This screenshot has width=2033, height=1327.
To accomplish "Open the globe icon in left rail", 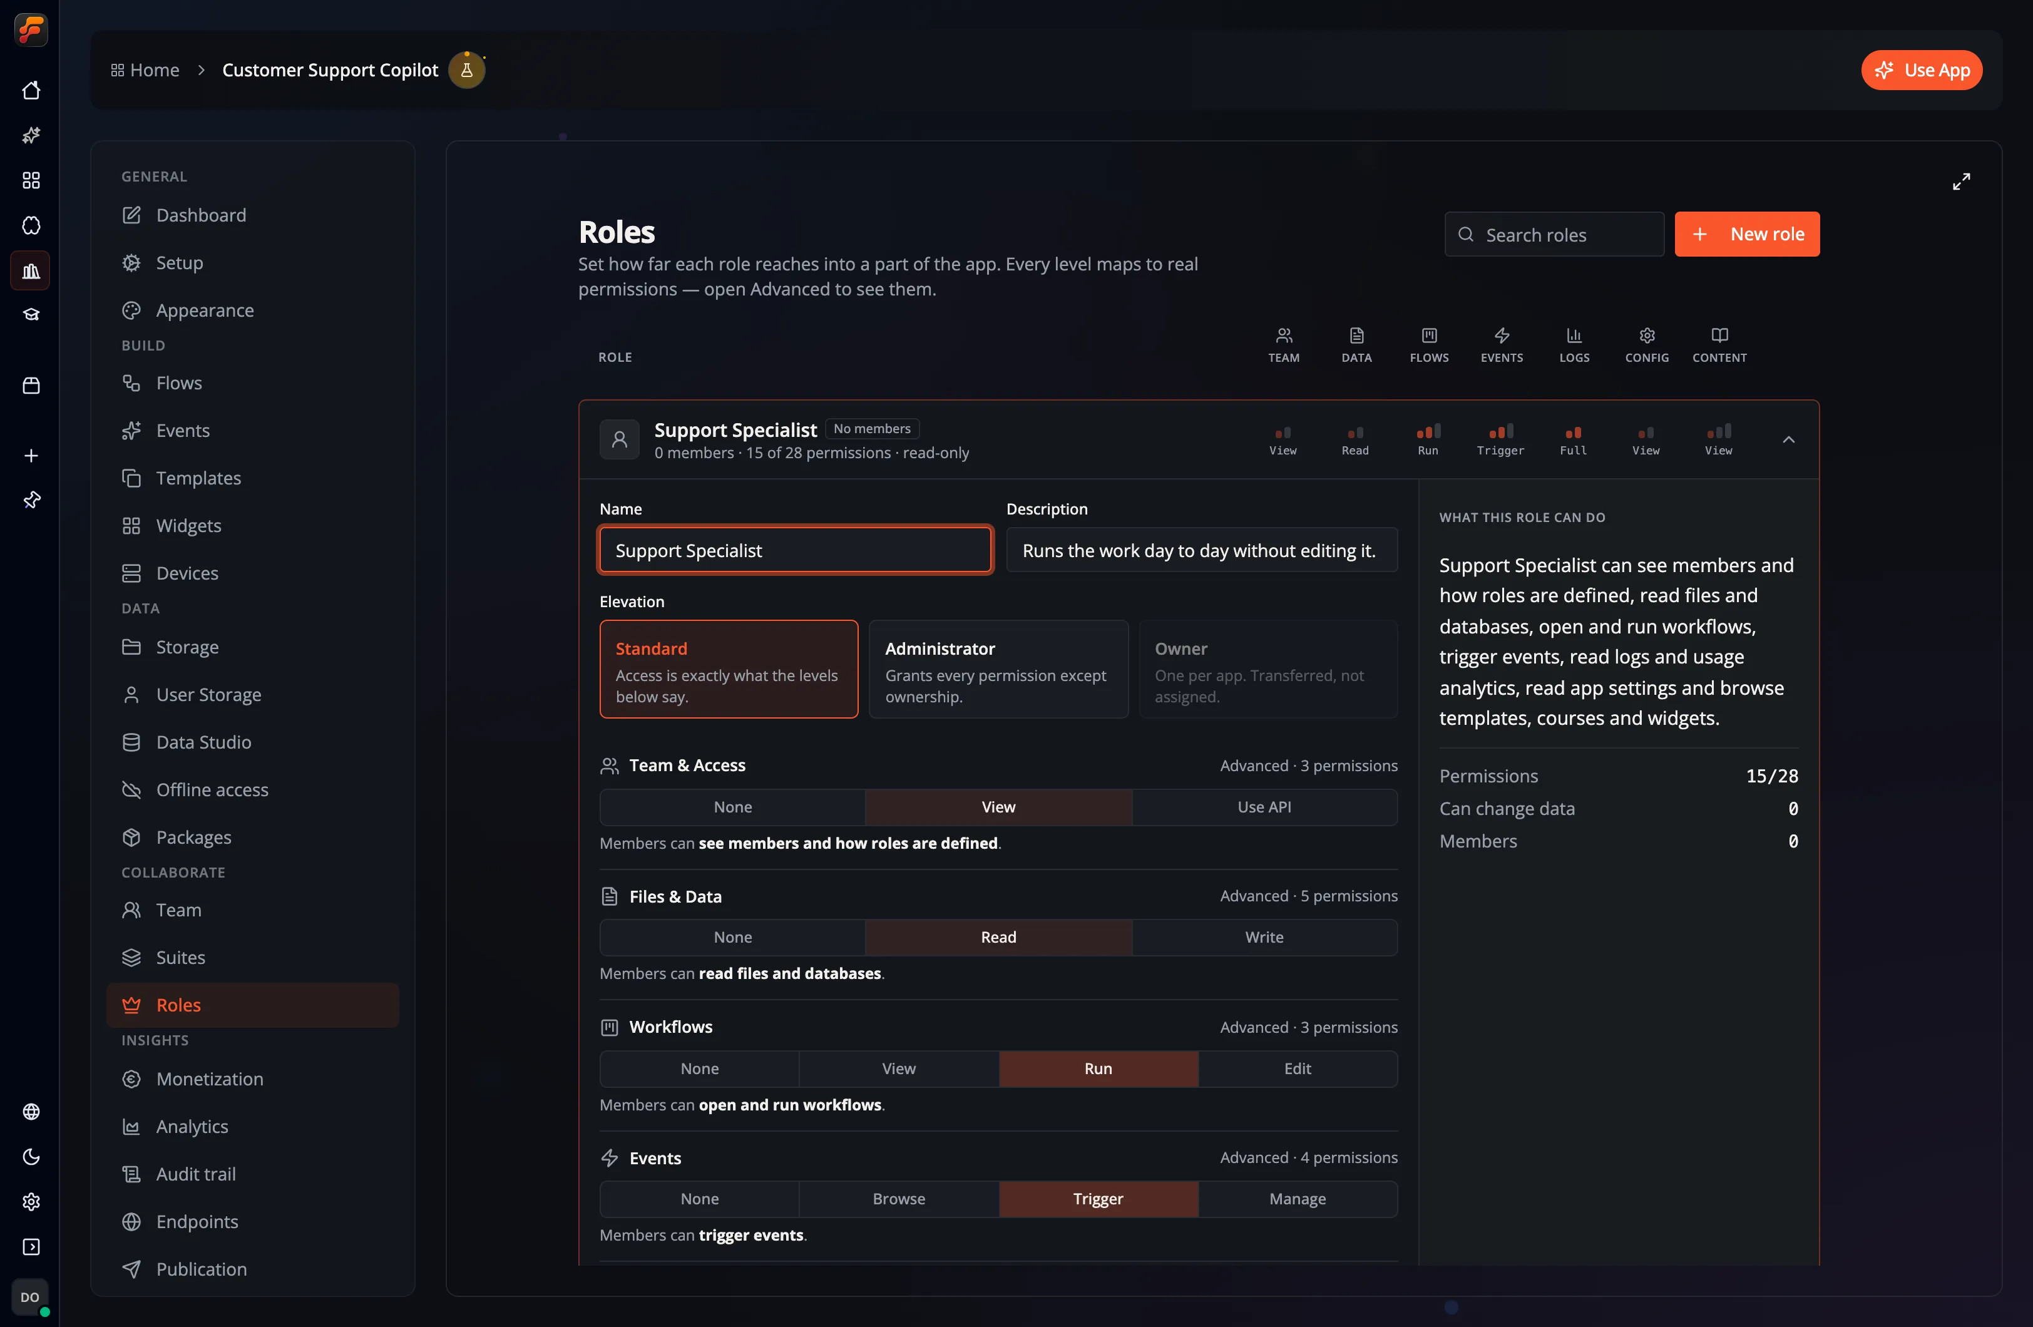I will pyautogui.click(x=31, y=1112).
